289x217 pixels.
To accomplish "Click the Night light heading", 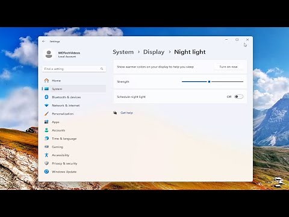I will point(190,52).
